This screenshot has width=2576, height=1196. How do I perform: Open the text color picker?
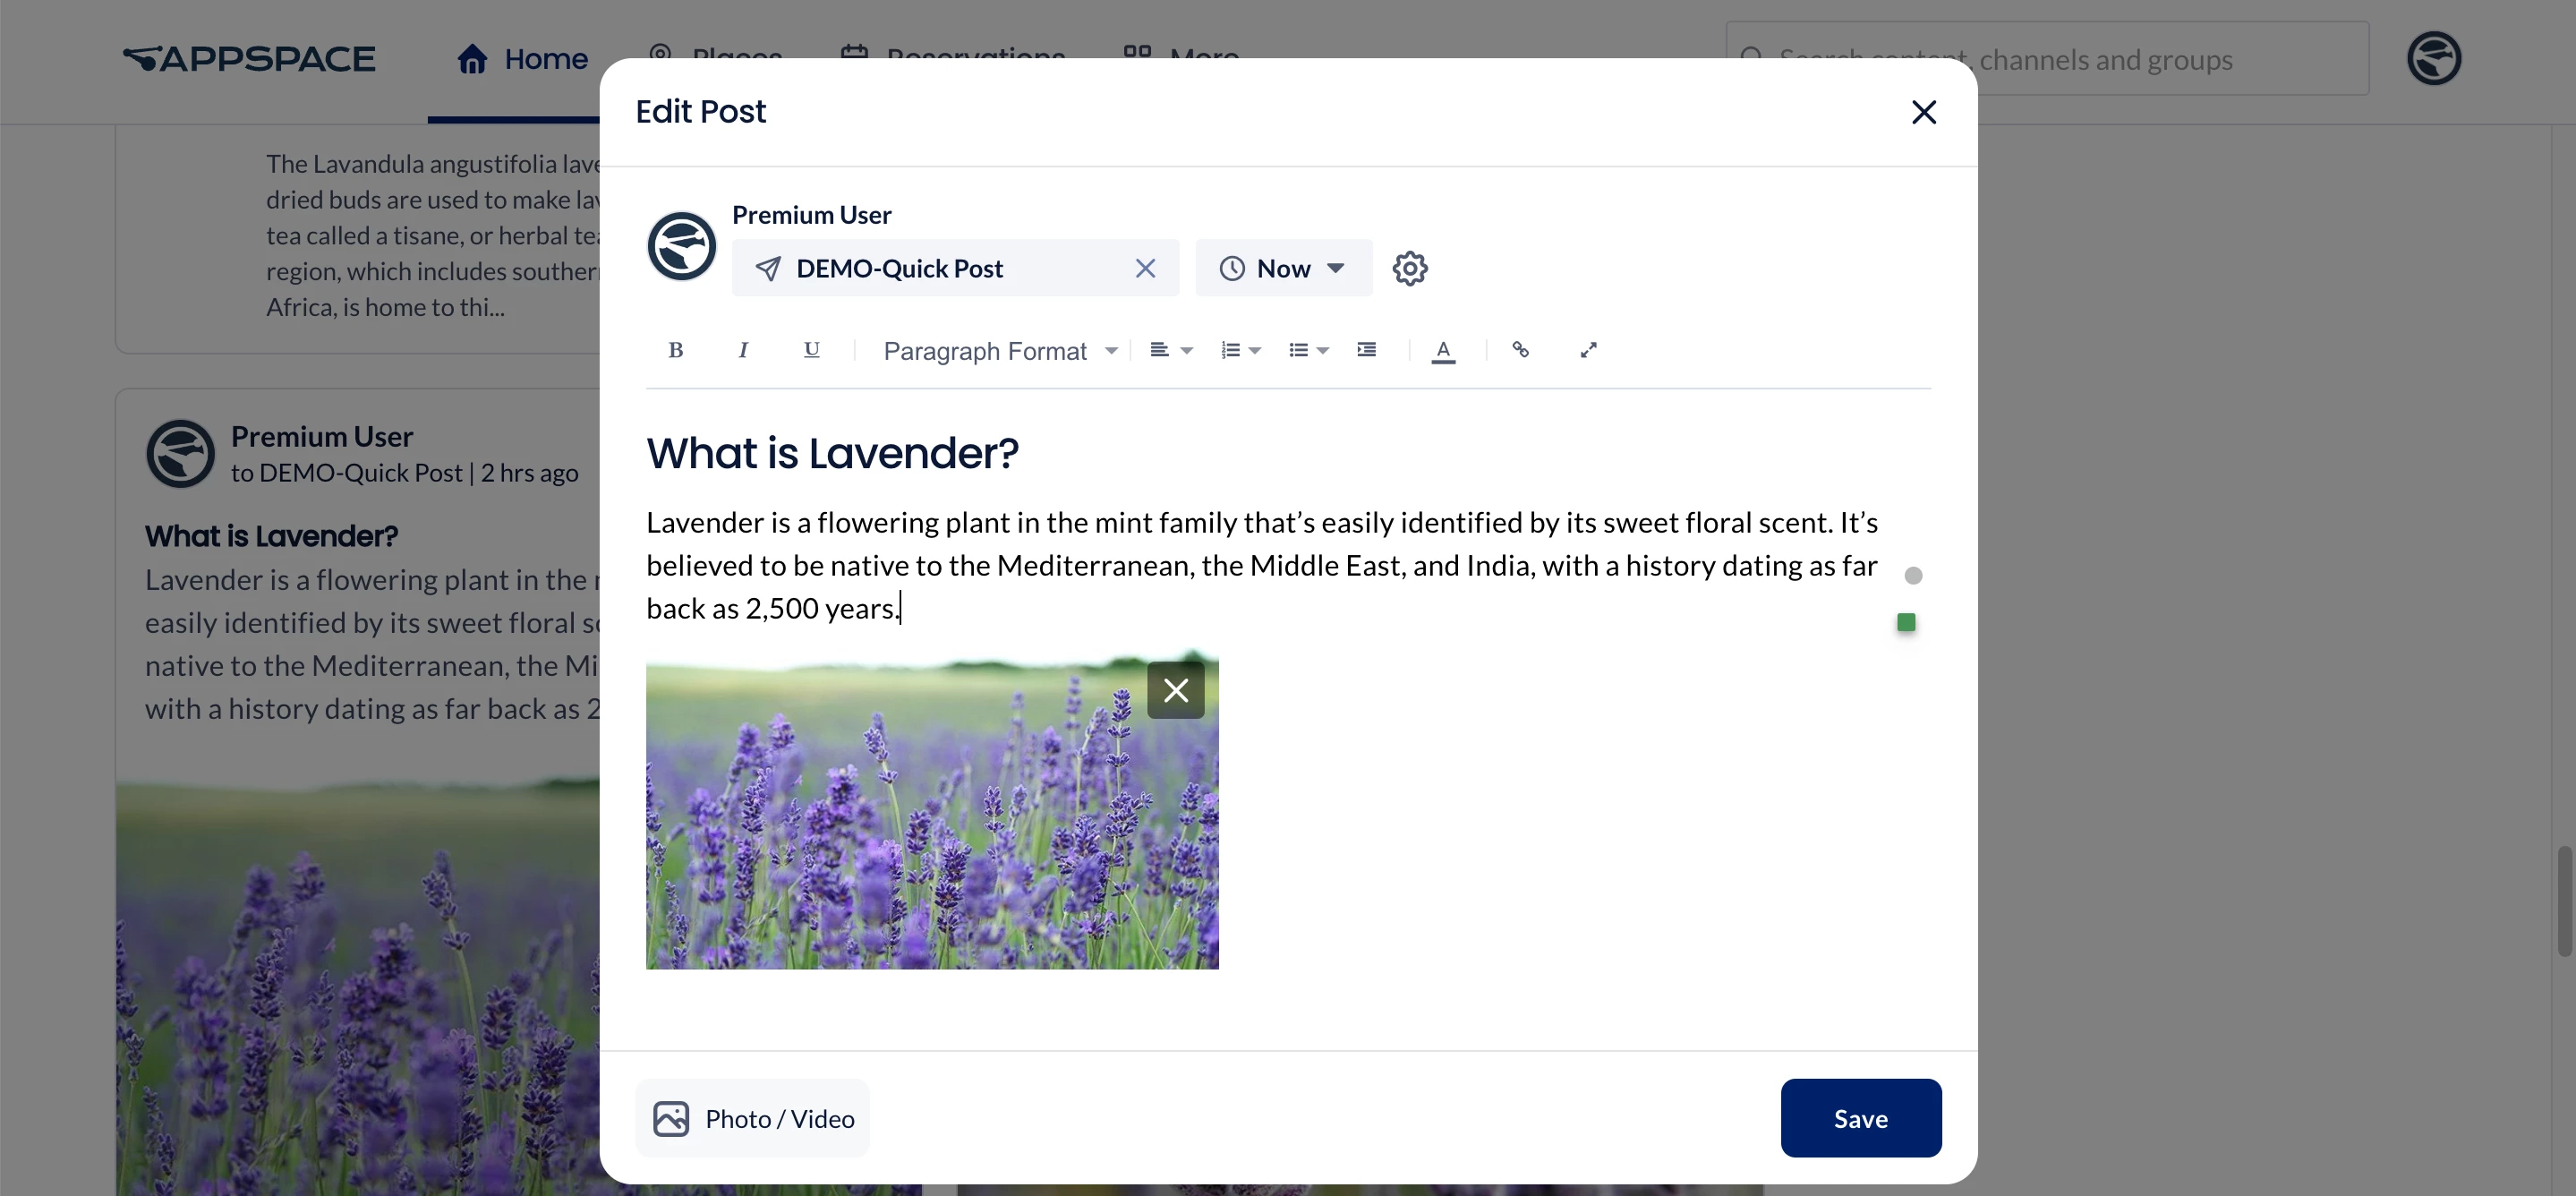click(x=1443, y=350)
